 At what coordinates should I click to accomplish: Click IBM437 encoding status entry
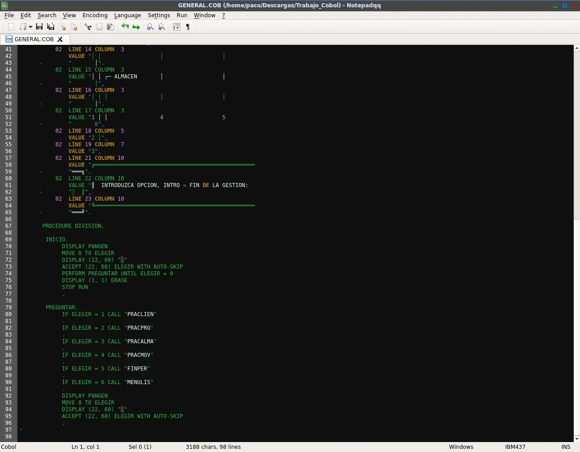pyautogui.click(x=515, y=447)
